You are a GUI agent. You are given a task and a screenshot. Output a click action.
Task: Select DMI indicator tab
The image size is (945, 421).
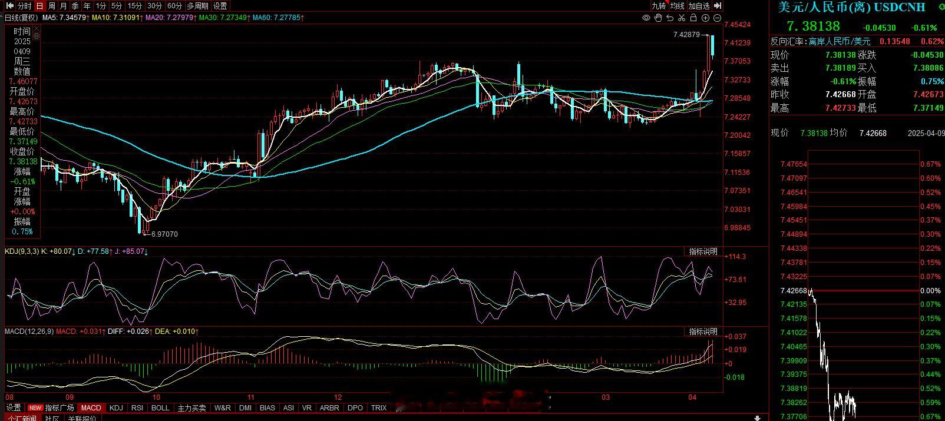pyautogui.click(x=245, y=407)
